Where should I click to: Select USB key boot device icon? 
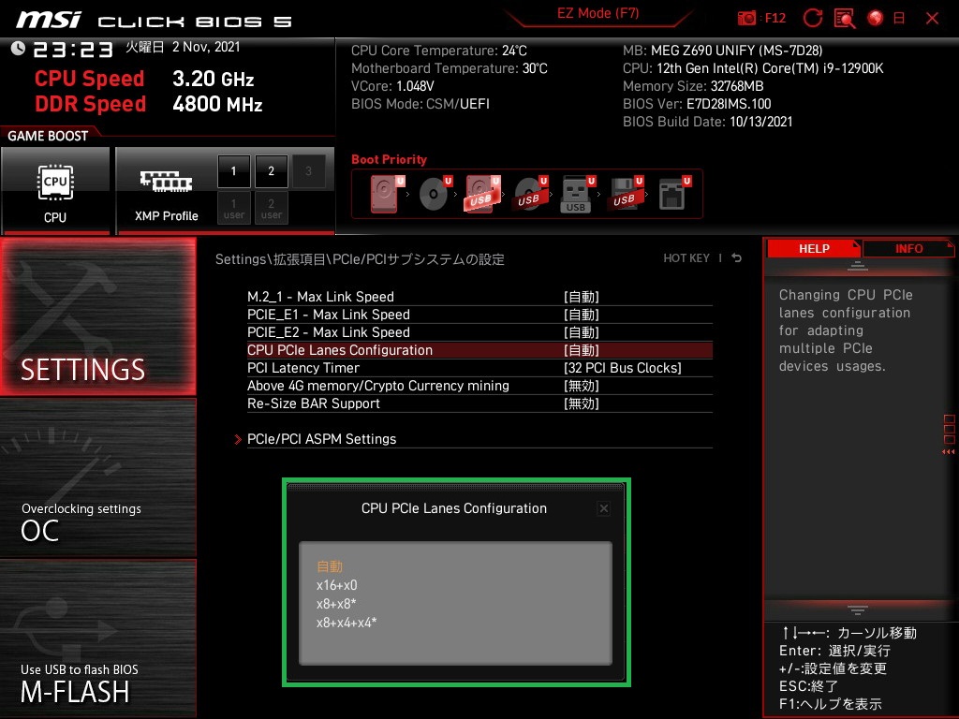tap(577, 194)
